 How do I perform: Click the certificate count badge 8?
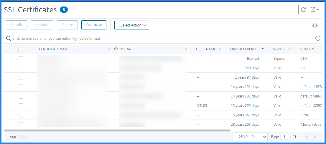pyautogui.click(x=64, y=9)
